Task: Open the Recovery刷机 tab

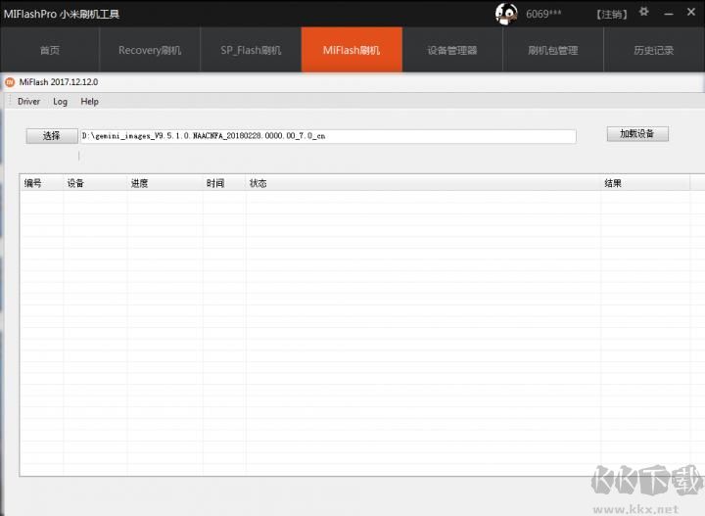Action: click(x=150, y=50)
